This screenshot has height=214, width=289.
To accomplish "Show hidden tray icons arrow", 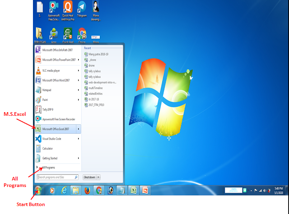I will 251,191.
